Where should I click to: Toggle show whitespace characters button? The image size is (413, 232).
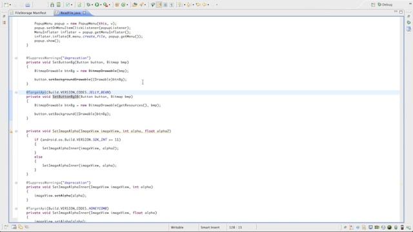point(172,5)
